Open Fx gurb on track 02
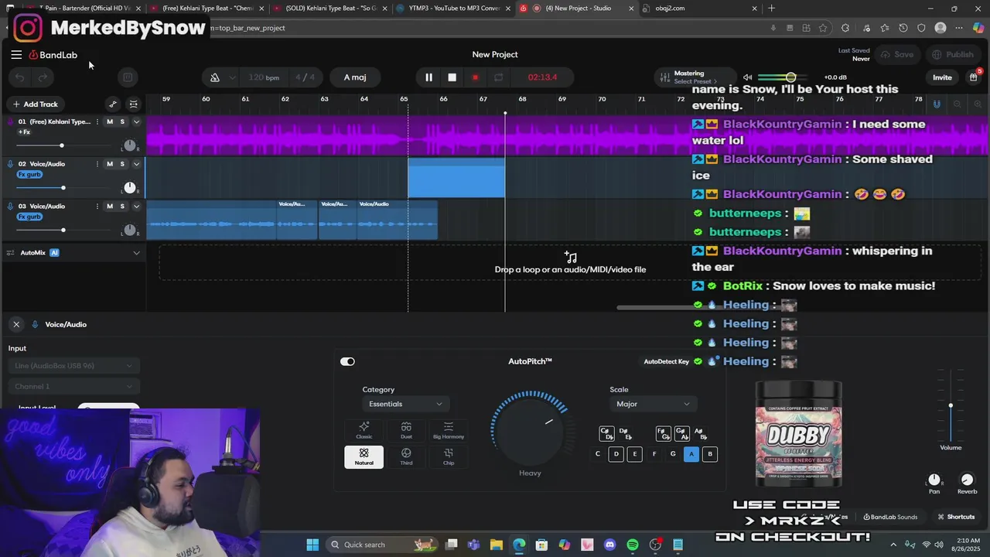Screen dimensions: 990x557 tap(29, 175)
